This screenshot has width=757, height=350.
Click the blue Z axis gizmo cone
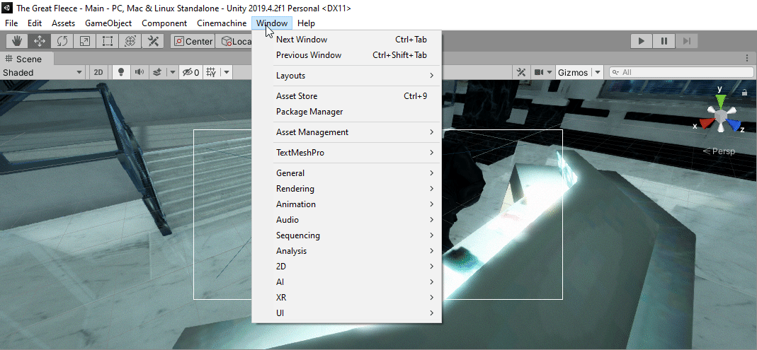[x=734, y=125]
